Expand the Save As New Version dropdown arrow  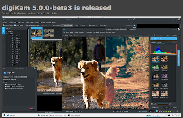(x=122, y=35)
